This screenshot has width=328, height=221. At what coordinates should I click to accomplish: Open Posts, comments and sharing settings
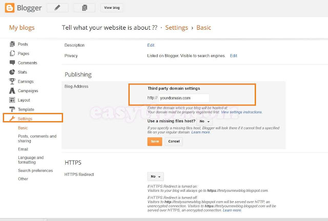37,139
